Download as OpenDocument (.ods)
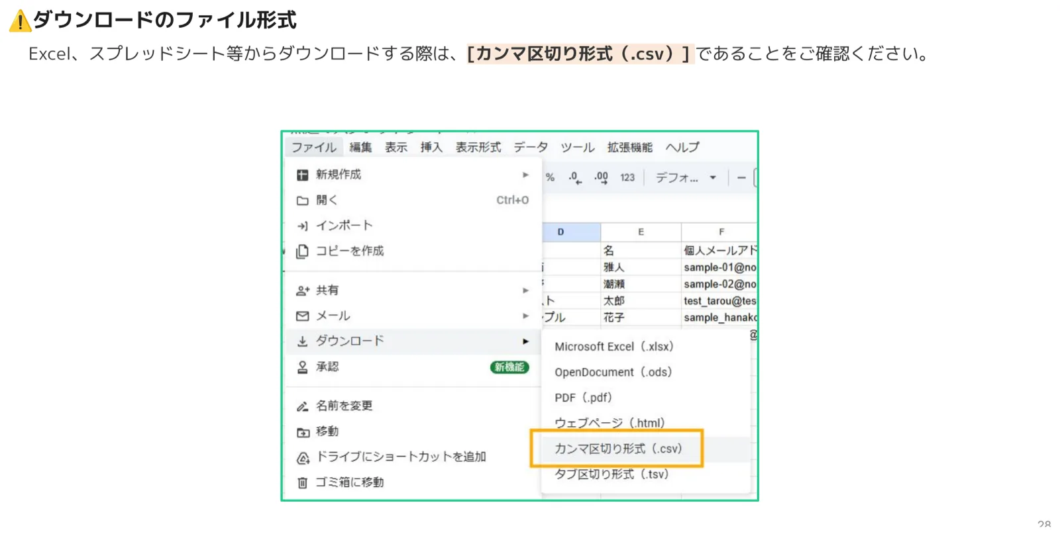Screen dimensions: 1060x536 [x=646, y=373]
